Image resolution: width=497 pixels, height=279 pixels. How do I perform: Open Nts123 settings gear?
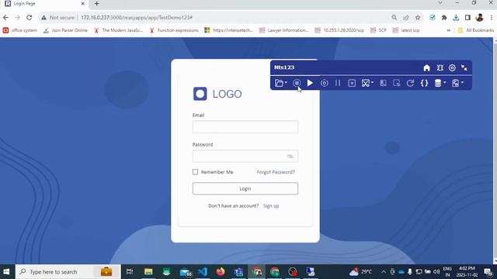[x=452, y=67]
